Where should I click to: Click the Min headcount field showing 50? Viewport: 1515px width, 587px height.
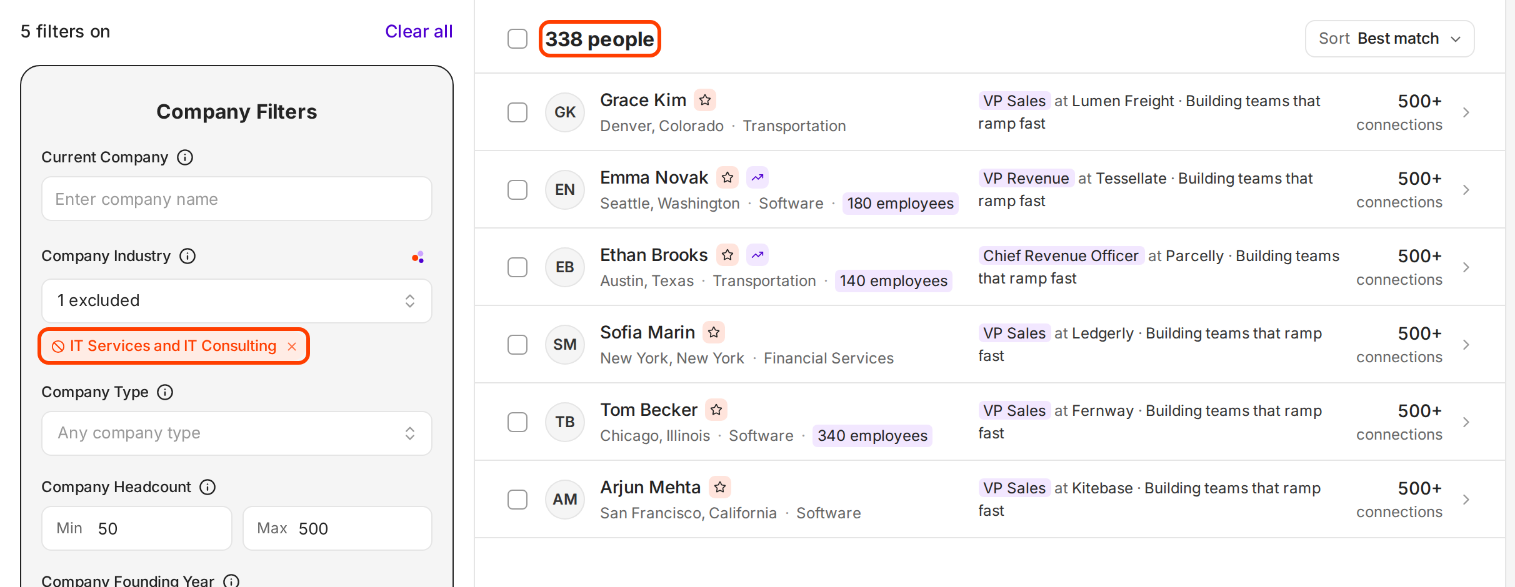[136, 528]
